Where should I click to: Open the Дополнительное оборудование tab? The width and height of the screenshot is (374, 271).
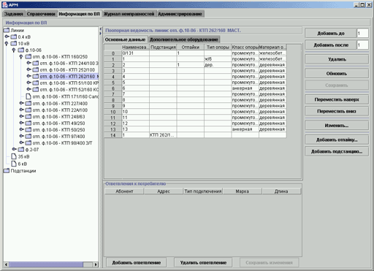click(x=184, y=39)
